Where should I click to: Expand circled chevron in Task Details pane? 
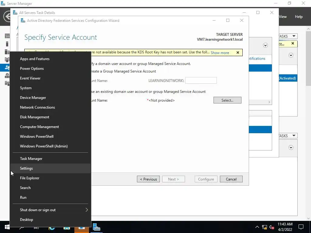(265, 46)
